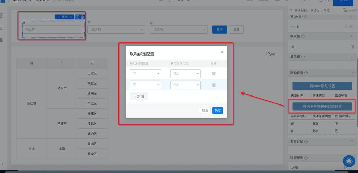The image size is (358, 173).
Task: Delete the 省: default value
Action: click(352, 46)
